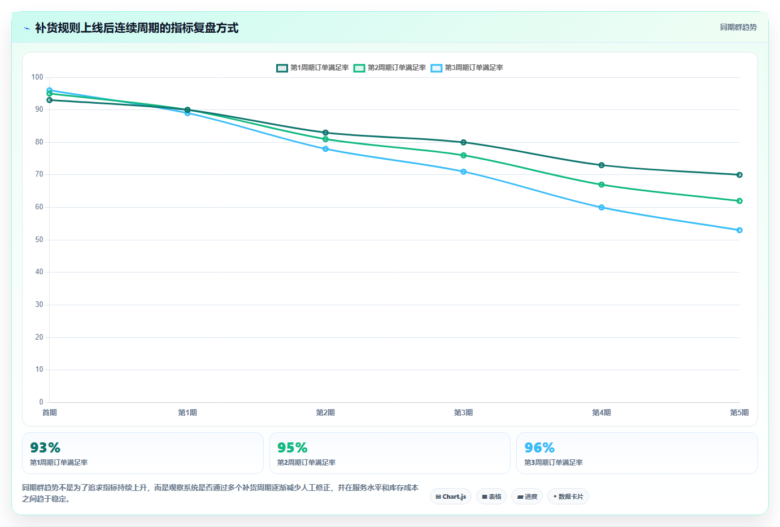Click the lightning icon beside the title
The height and width of the screenshot is (527, 780).
point(27,28)
